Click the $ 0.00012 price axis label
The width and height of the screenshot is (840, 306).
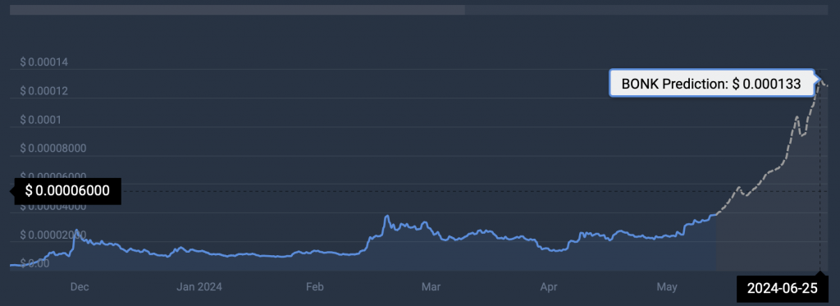coord(44,91)
